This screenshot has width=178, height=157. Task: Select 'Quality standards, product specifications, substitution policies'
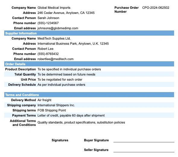point(81,123)
